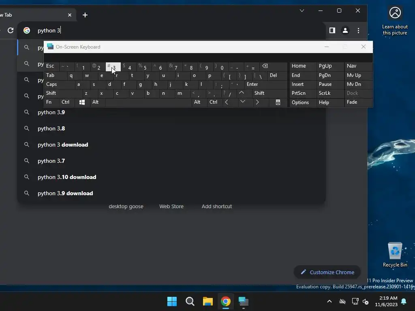Open taskbar clock showing 2:19 AM

386,301
